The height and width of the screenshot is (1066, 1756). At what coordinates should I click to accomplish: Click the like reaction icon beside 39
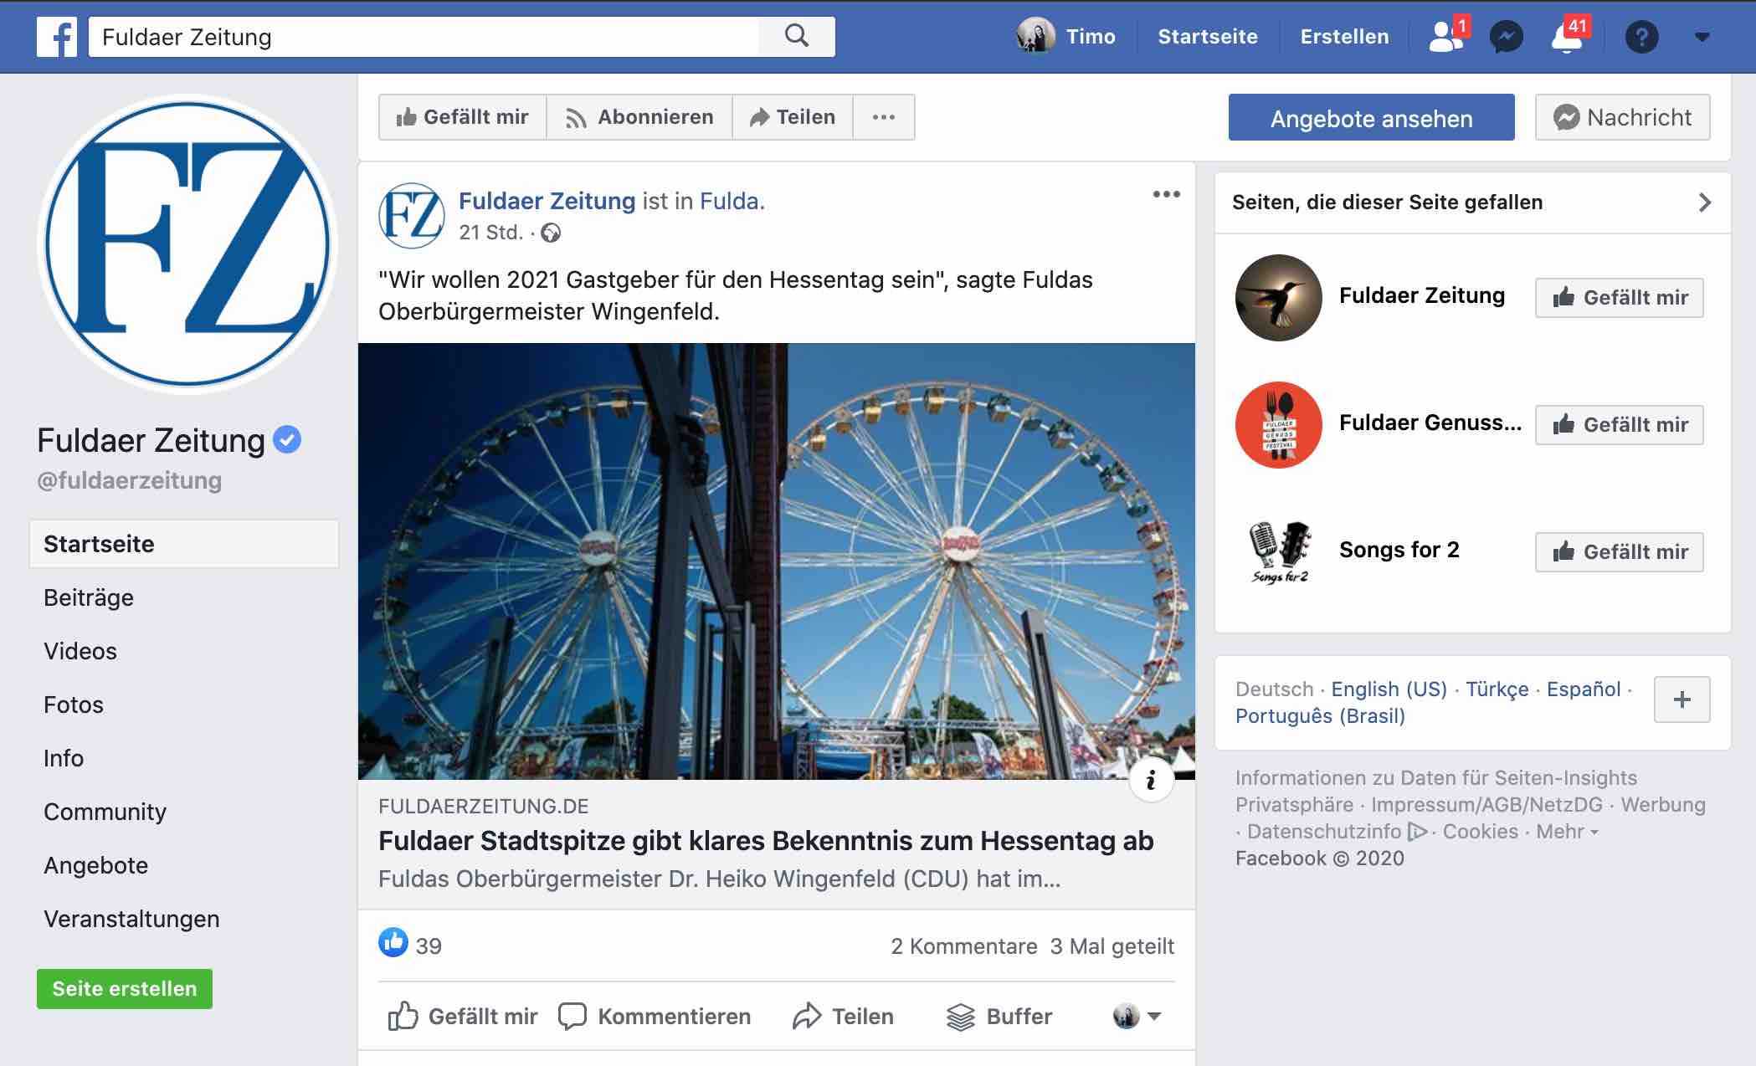[393, 943]
